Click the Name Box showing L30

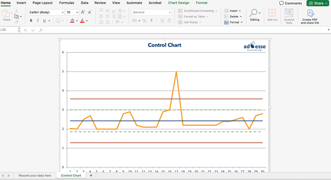[9, 30]
